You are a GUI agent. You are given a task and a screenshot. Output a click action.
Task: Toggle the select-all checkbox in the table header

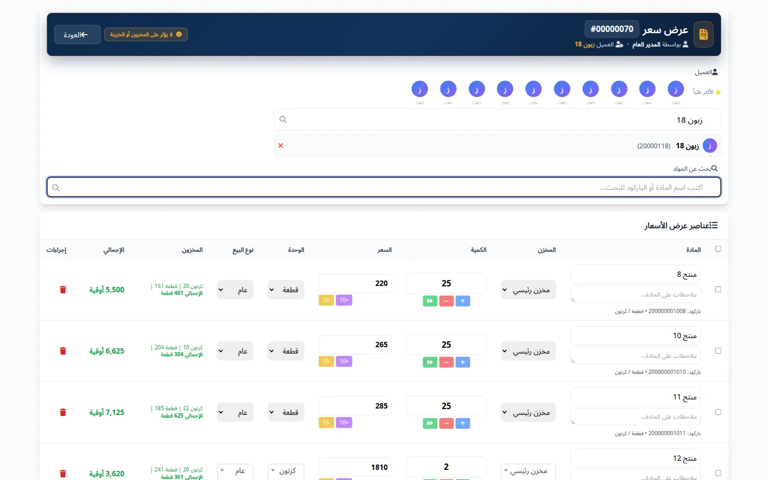[x=718, y=249]
